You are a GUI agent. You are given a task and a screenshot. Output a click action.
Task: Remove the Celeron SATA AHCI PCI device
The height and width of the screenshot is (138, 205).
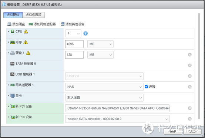pyautogui.click(x=190, y=108)
